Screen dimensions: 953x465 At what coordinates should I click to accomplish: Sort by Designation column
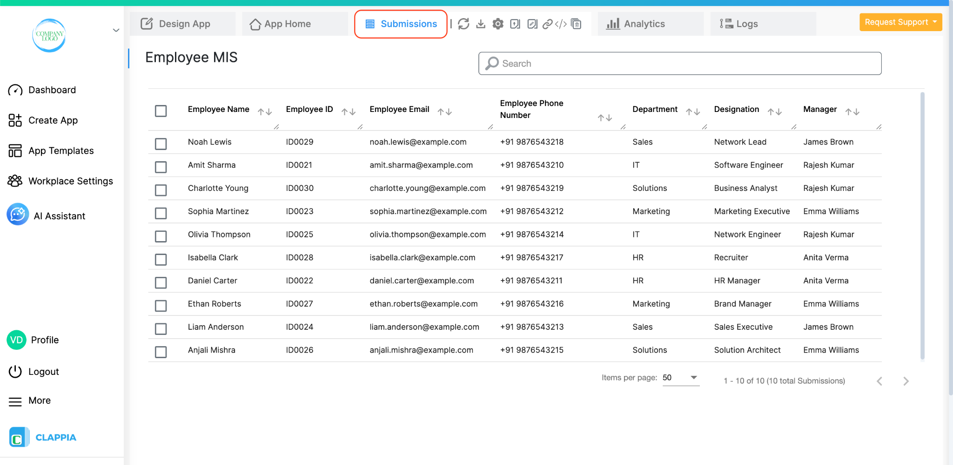pyautogui.click(x=775, y=111)
